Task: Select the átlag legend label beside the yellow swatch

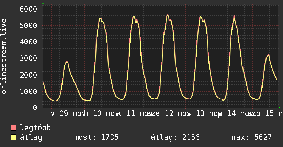Action: click(x=31, y=137)
